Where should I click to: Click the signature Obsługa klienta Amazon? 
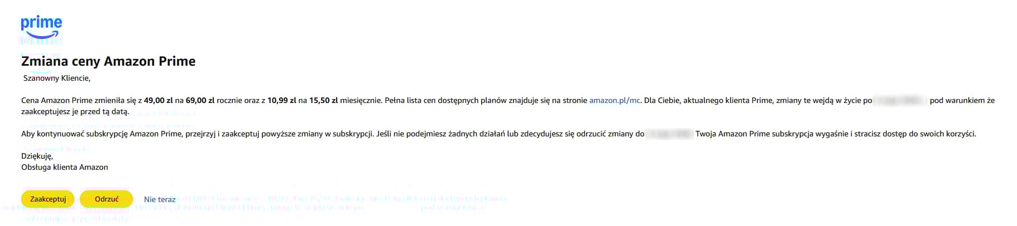point(65,167)
